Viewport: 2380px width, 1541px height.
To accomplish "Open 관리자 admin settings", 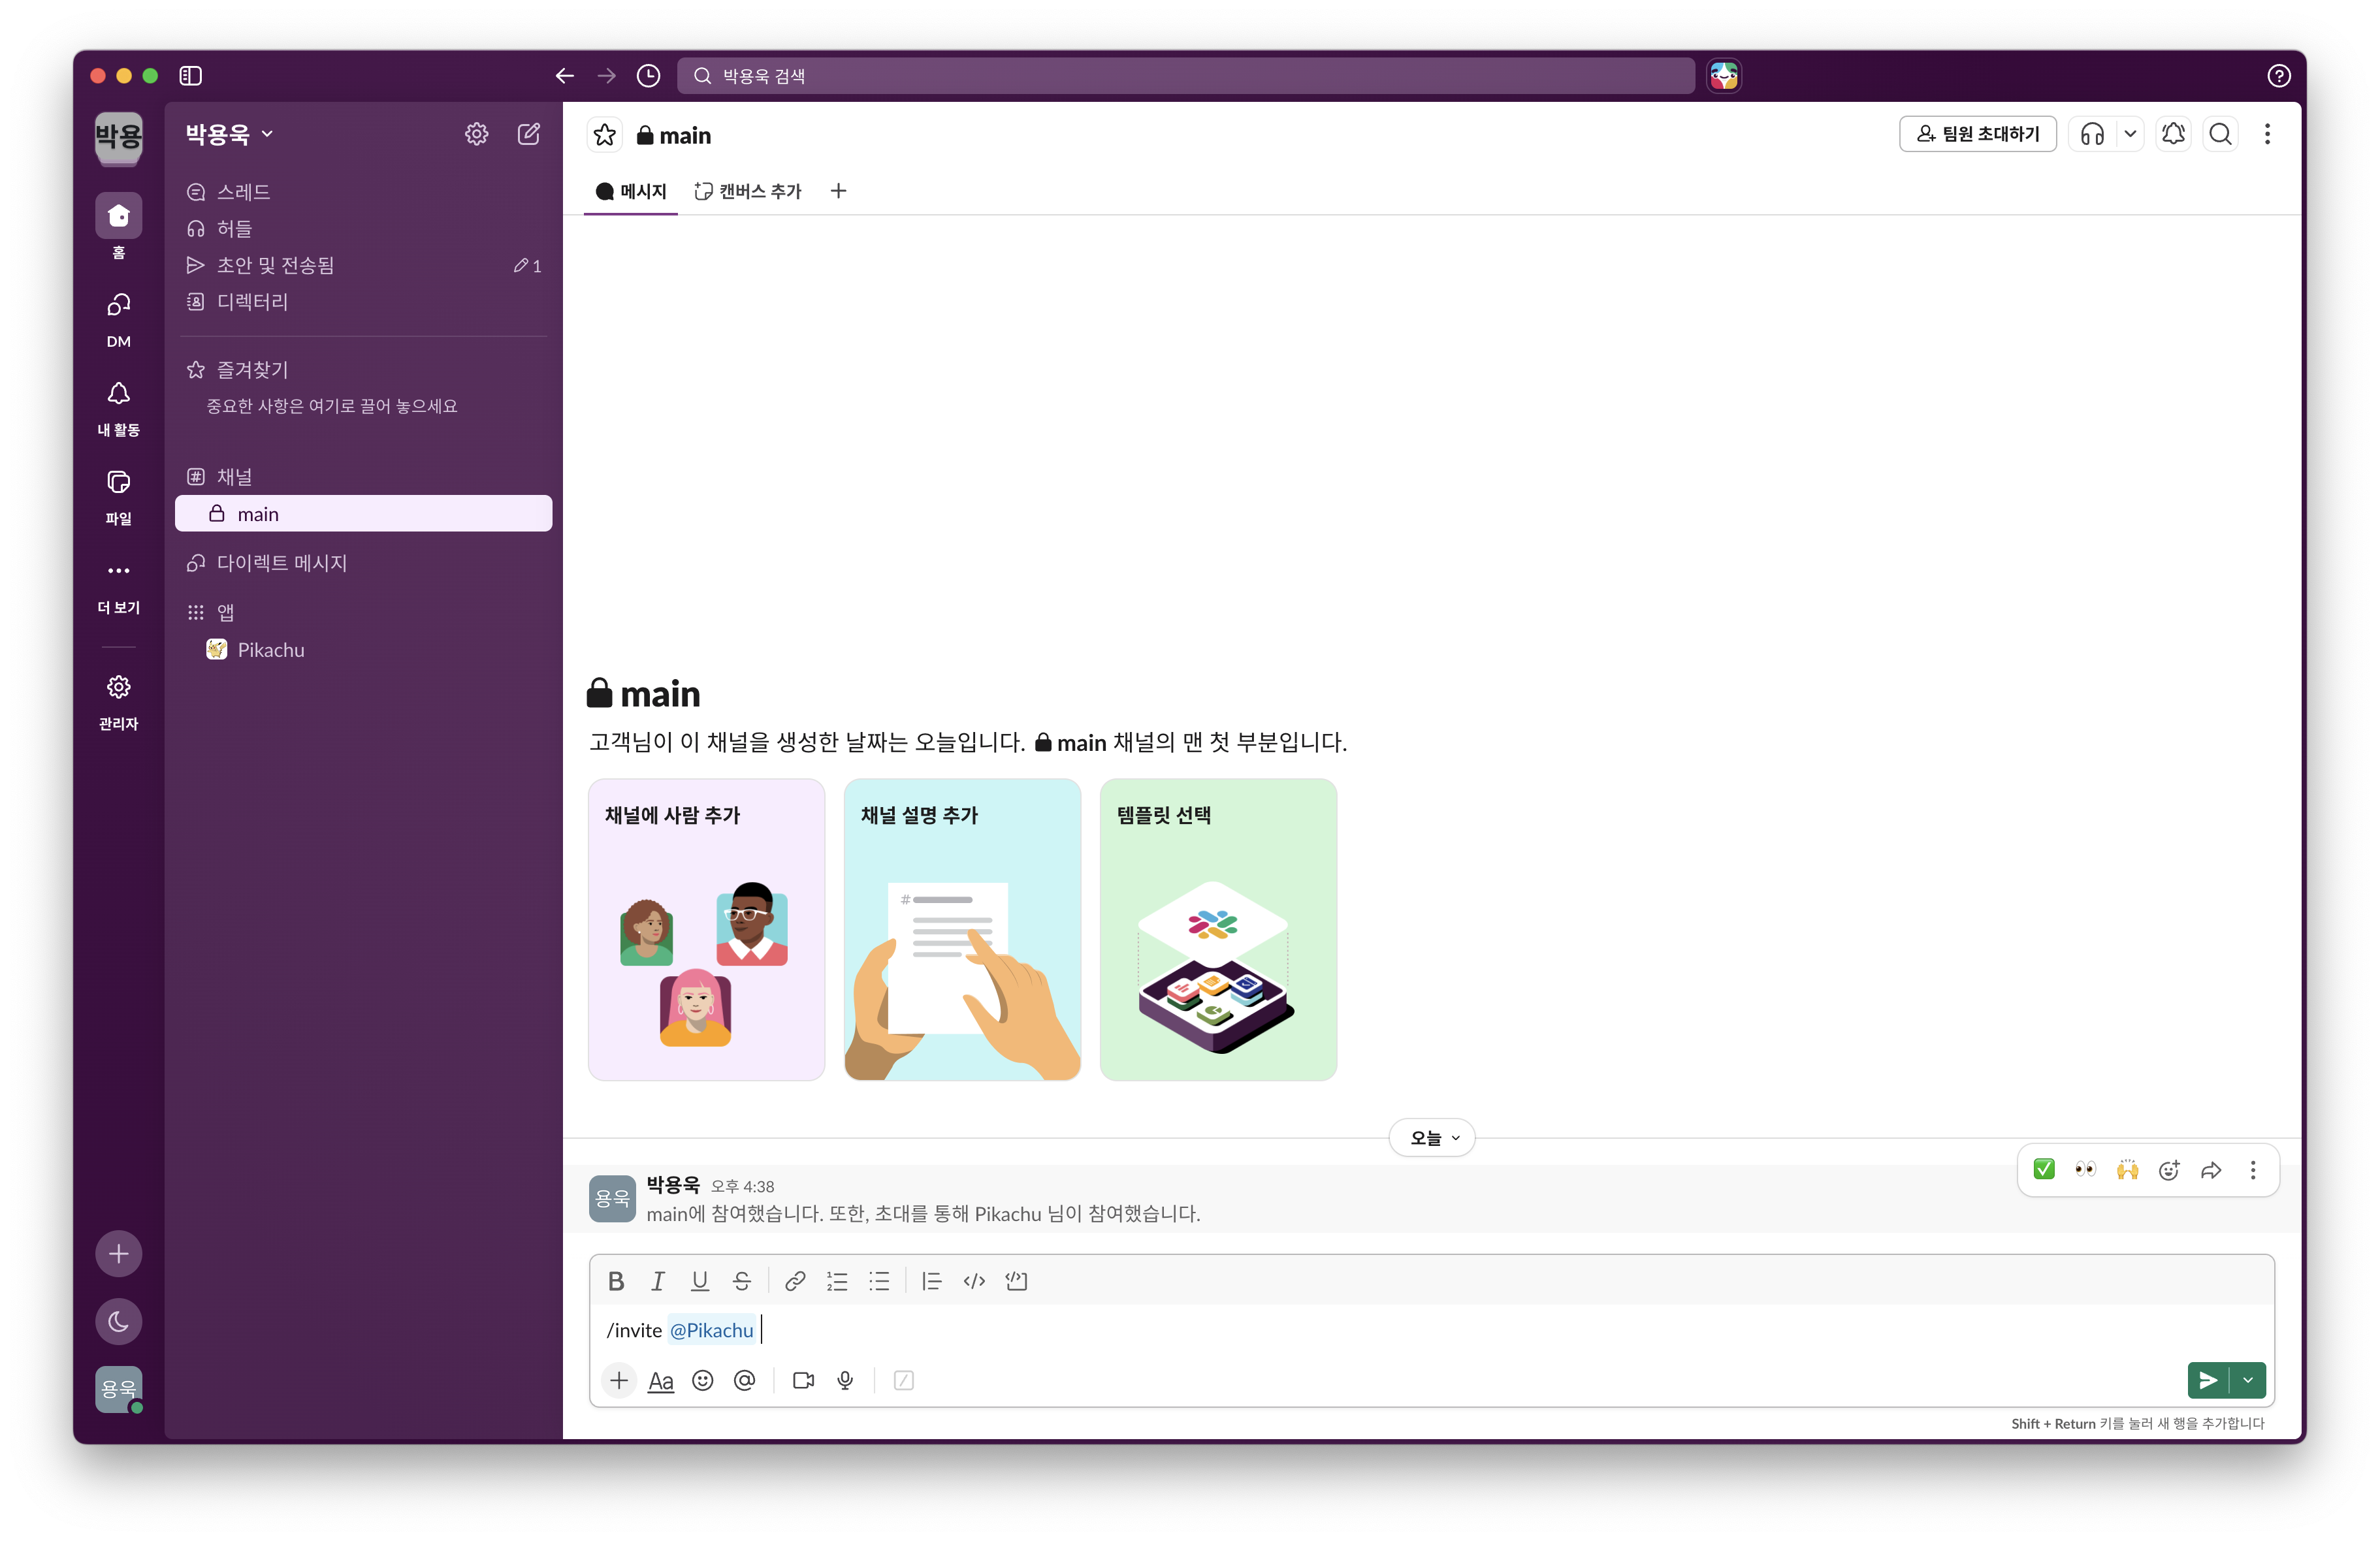I will click(119, 702).
